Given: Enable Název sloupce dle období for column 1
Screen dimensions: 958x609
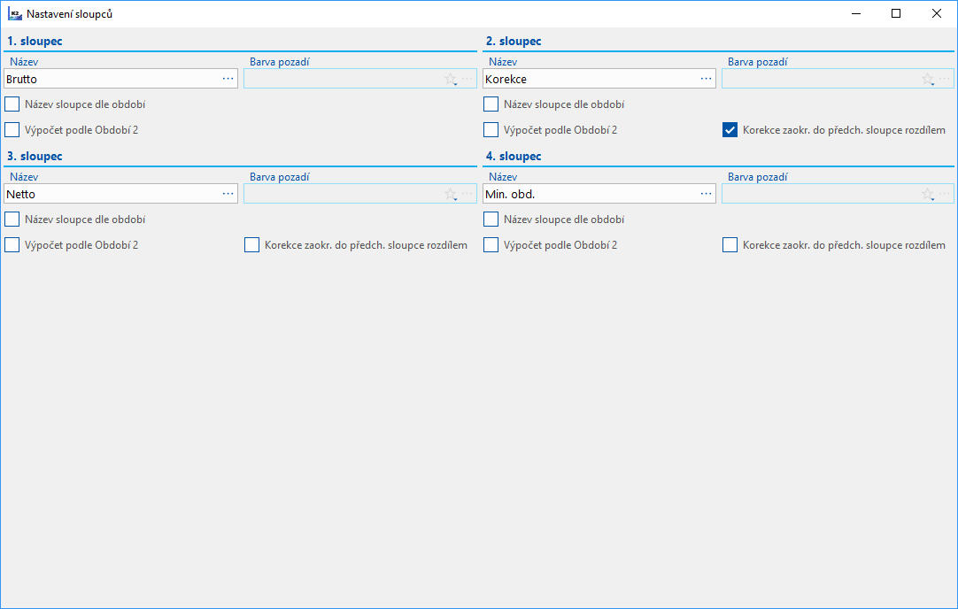Looking at the screenshot, I should tap(12, 104).
